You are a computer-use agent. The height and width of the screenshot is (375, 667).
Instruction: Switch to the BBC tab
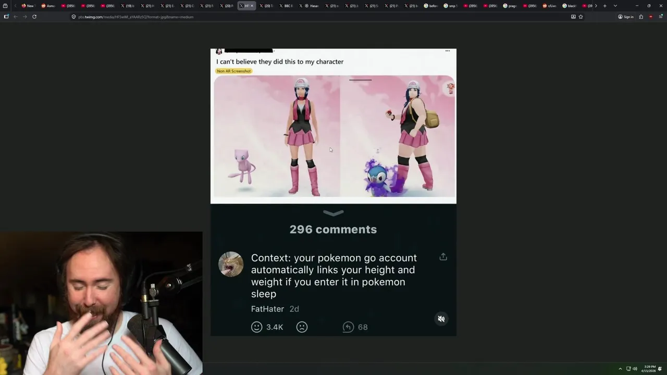[x=286, y=6]
